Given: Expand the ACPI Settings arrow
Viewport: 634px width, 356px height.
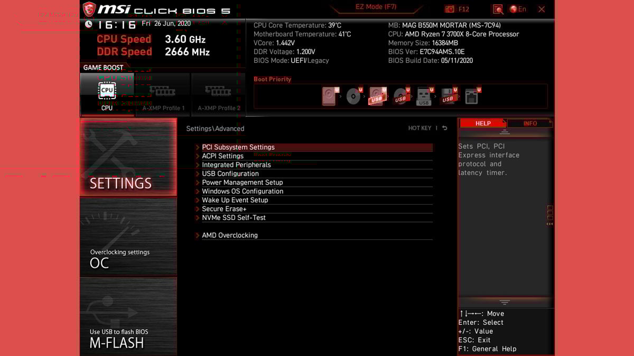Looking at the screenshot, I should point(198,156).
